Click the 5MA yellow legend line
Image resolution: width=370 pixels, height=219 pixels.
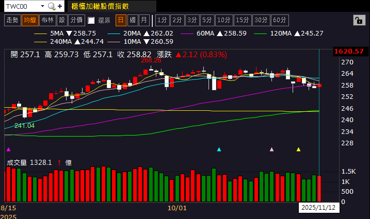[x=41, y=34]
